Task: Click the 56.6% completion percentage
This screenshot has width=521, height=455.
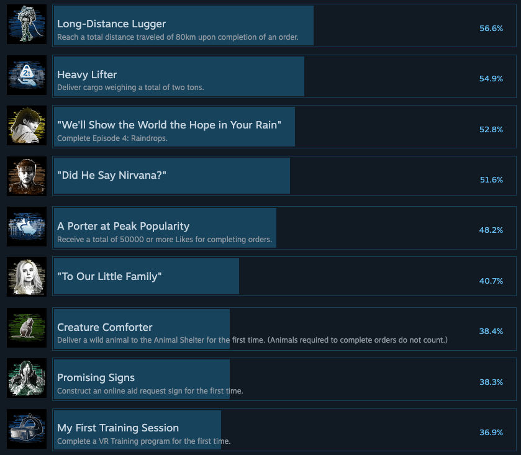Action: pos(491,29)
